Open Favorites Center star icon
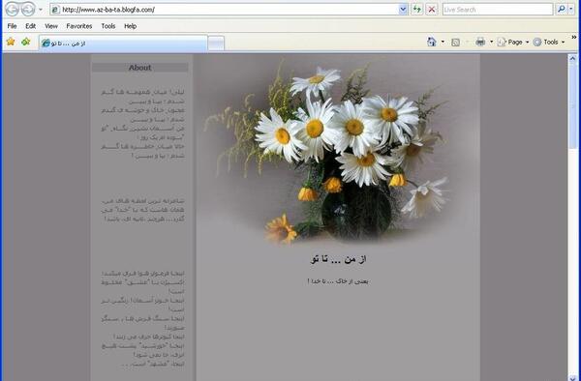 (x=11, y=42)
